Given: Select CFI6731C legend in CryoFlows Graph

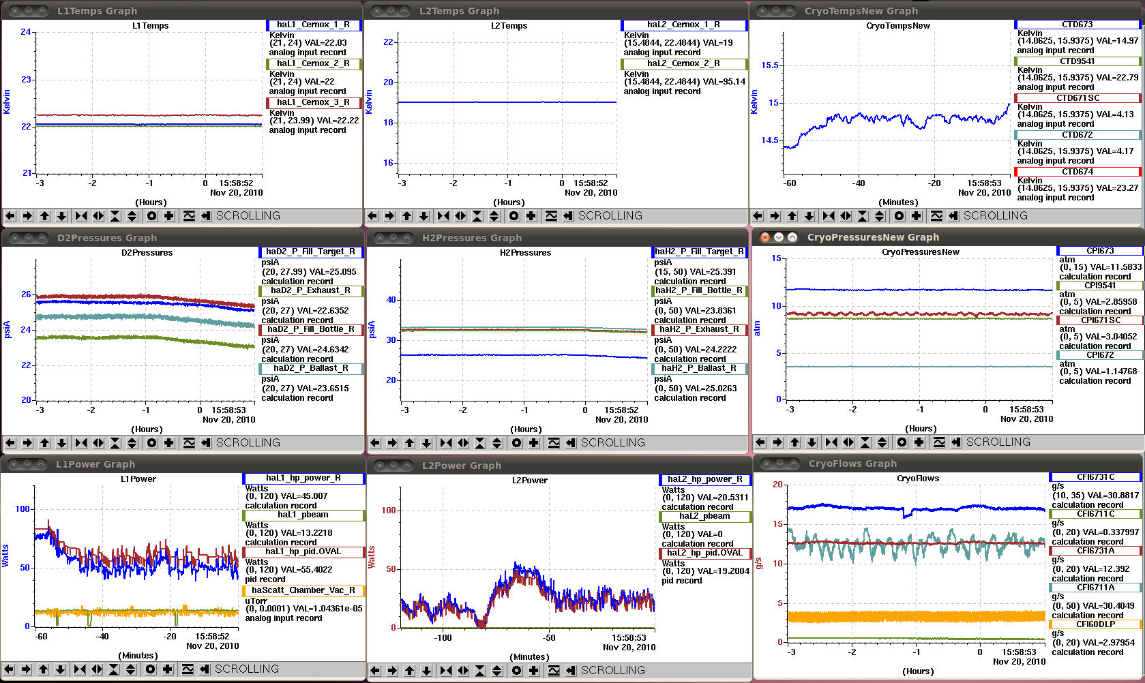Looking at the screenshot, I should tap(1095, 477).
